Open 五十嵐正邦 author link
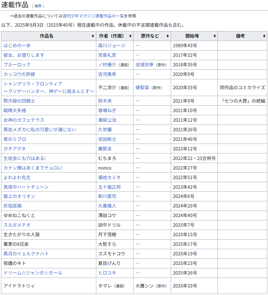268x295 pixels. (x=109, y=187)
